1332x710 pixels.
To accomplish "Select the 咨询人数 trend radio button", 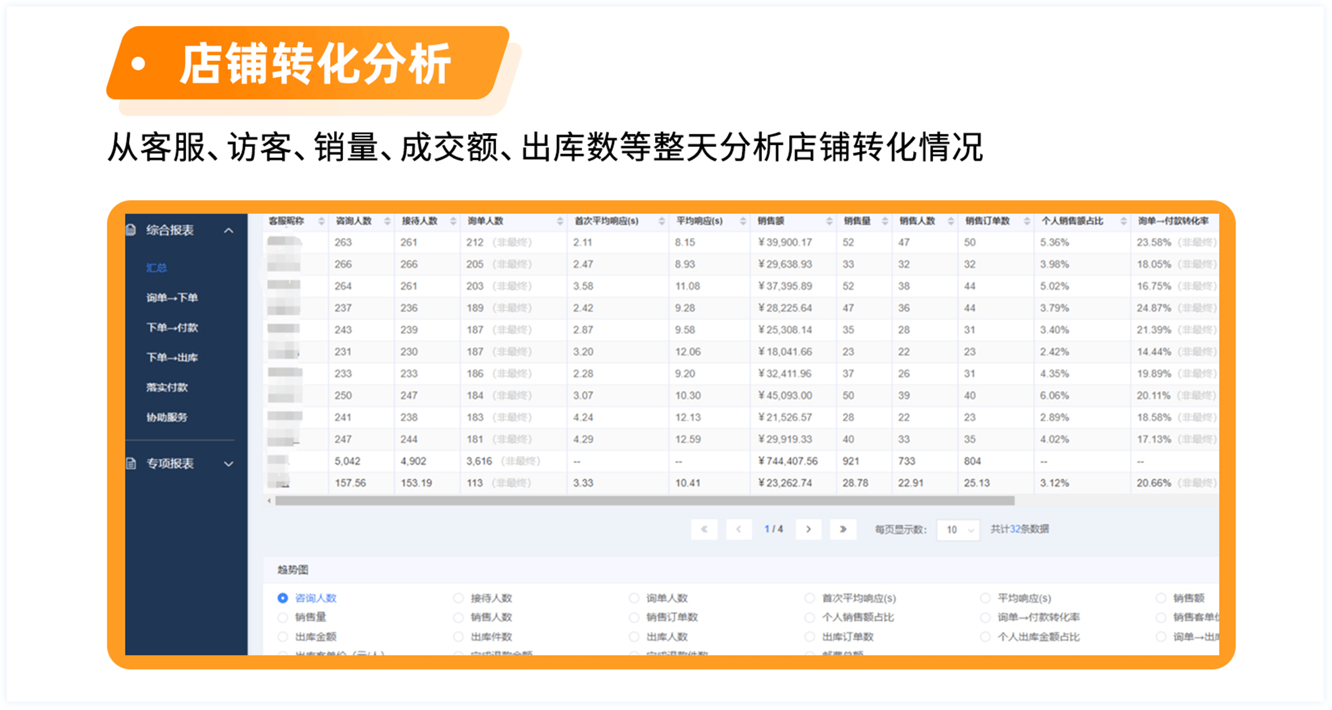I will tap(282, 598).
